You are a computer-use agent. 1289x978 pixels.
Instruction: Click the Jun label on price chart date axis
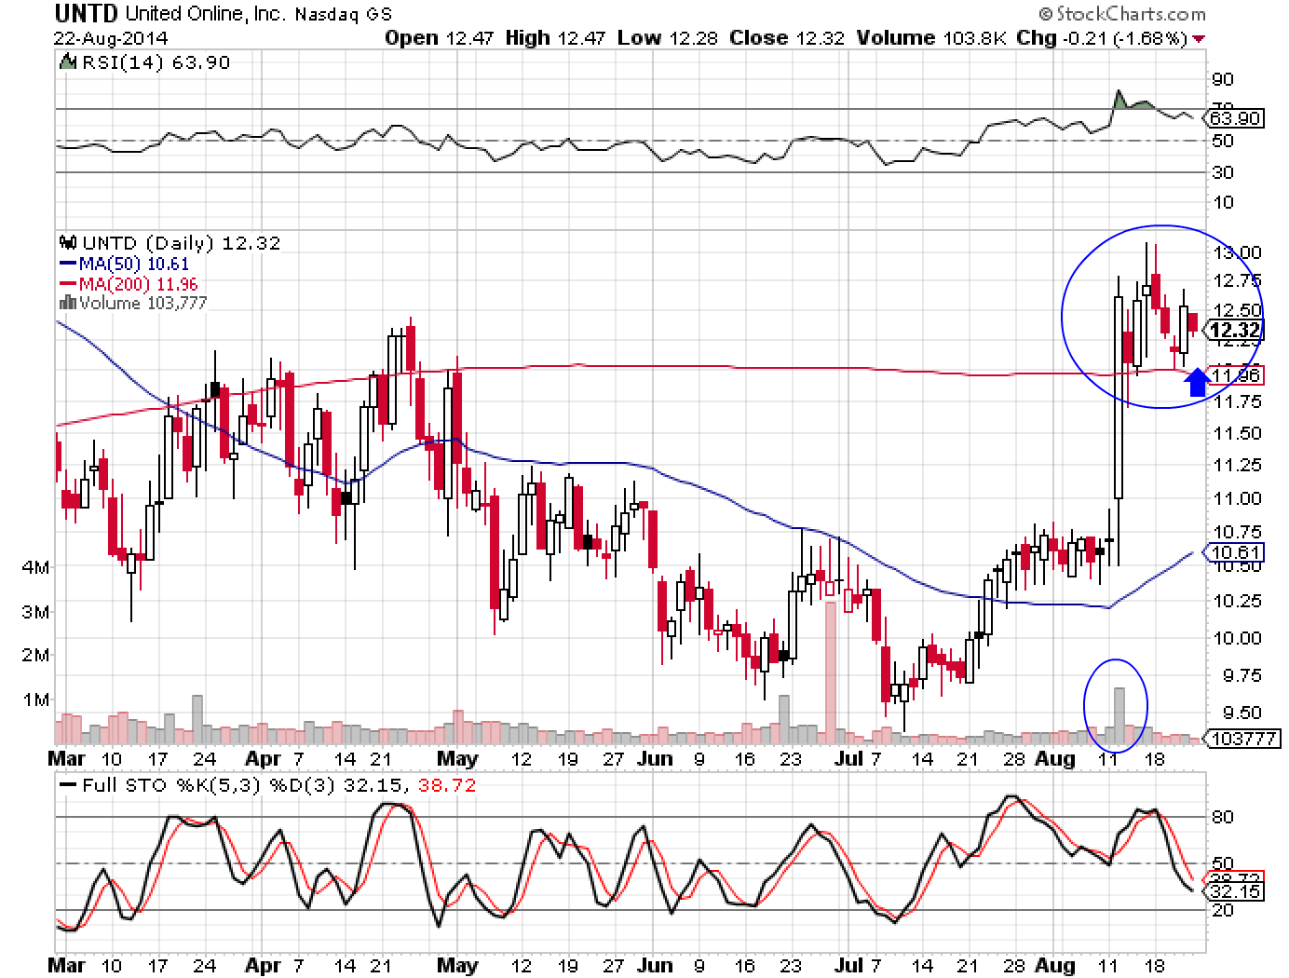pyautogui.click(x=655, y=758)
